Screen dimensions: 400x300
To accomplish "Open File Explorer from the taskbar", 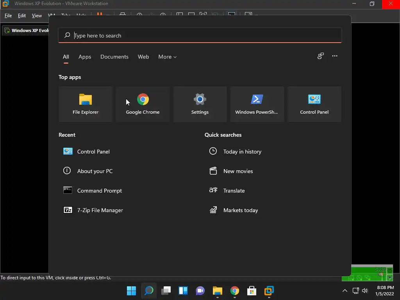I will click(218, 291).
